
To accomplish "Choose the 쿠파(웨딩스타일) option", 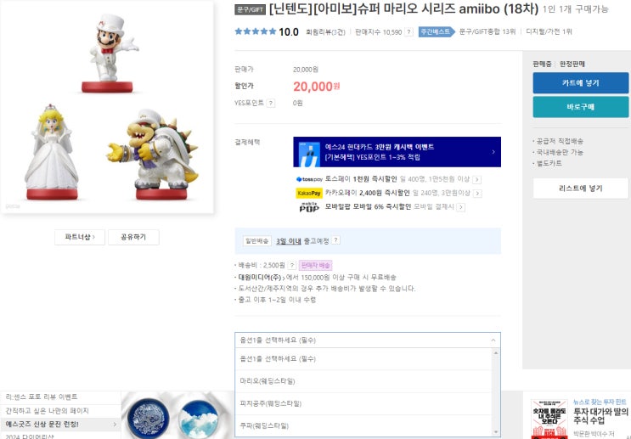I will pyautogui.click(x=363, y=425).
